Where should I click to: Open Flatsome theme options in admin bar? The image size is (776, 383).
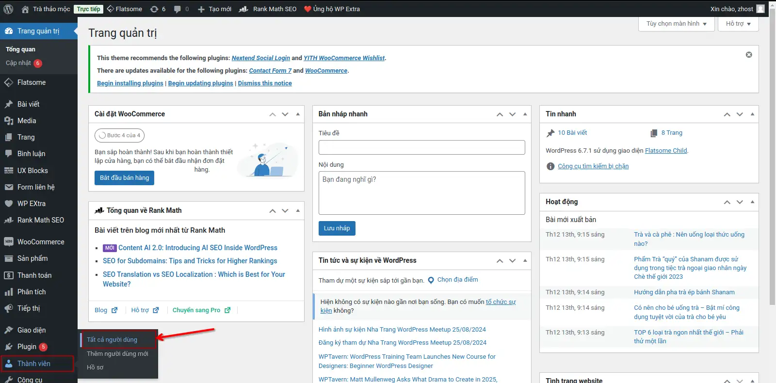(x=125, y=9)
